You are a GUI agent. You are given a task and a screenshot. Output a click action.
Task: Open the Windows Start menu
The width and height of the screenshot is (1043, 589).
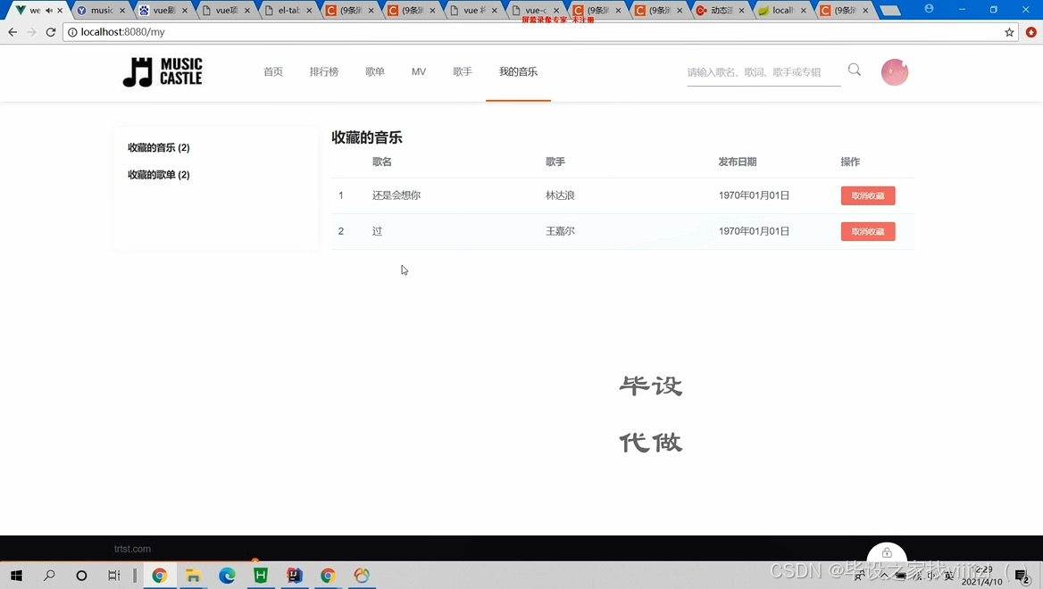pyautogui.click(x=17, y=576)
